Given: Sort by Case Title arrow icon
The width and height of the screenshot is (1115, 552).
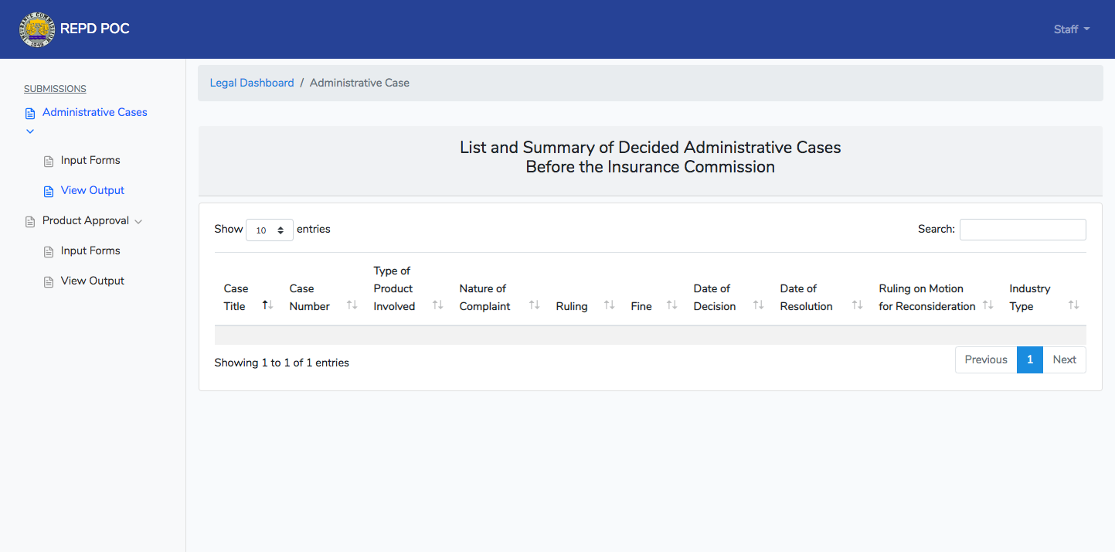Looking at the screenshot, I should coord(267,305).
